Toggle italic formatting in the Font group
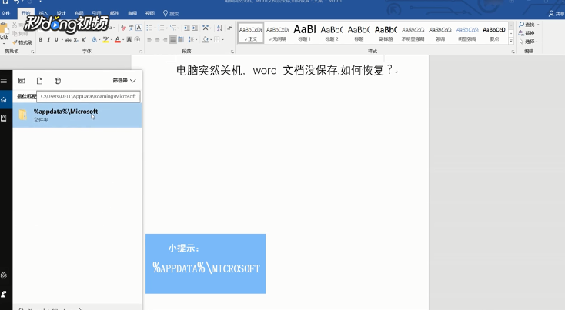 48,39
